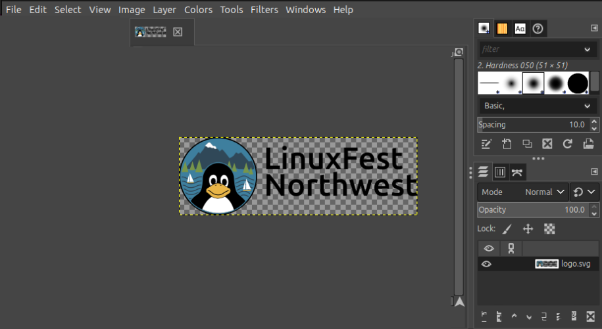Create a new layer group
Image resolution: width=602 pixels, height=329 pixels.
[499, 317]
